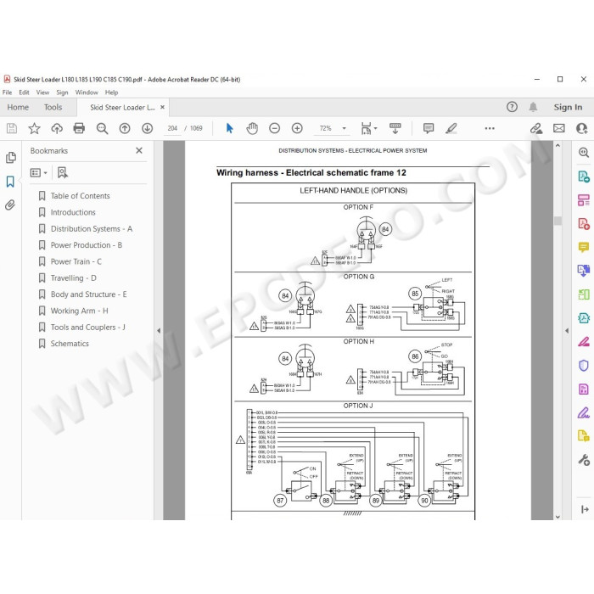Click the Save file icon
The width and height of the screenshot is (594, 594).
12,128
